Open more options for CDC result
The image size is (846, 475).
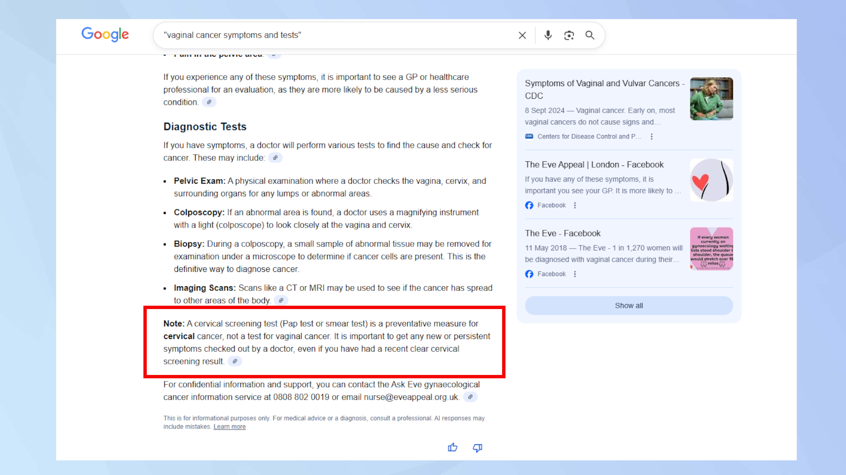(651, 137)
